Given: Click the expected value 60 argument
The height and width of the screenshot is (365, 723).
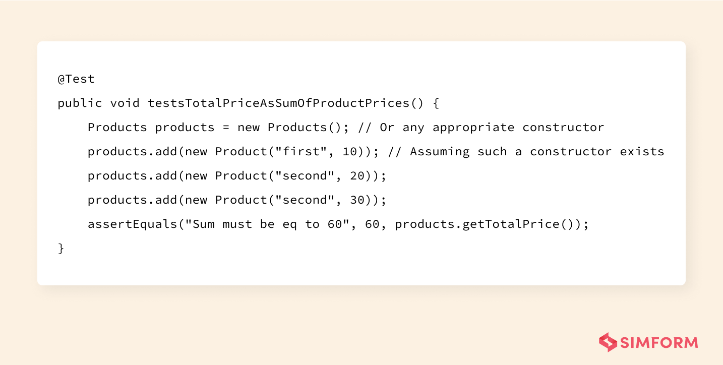Looking at the screenshot, I should (x=372, y=224).
